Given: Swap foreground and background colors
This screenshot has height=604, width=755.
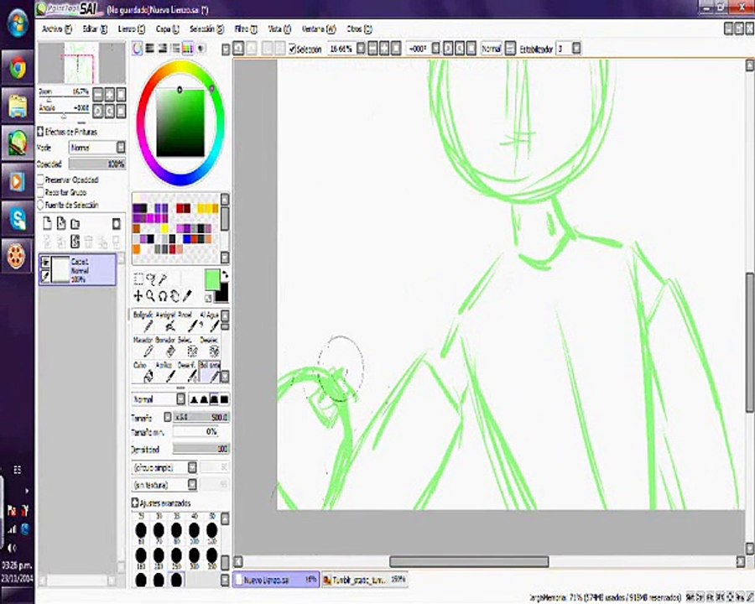Looking at the screenshot, I should click(224, 275).
